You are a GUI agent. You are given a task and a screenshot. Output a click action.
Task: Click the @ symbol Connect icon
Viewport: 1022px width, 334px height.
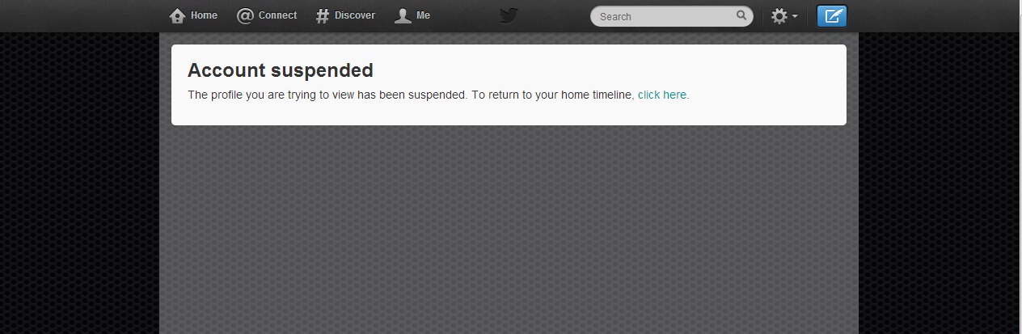(x=245, y=16)
